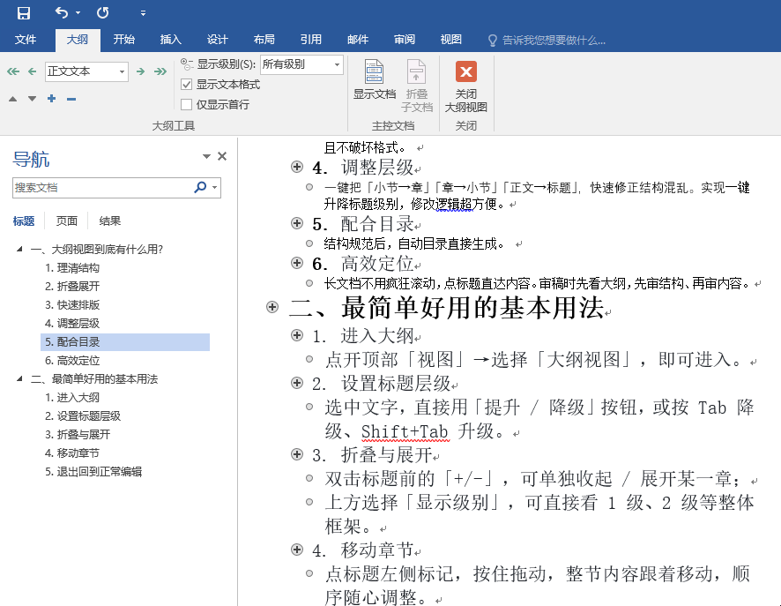Save the document from the Quick Access toolbar
Screen dimensions: 781x606
24,11
